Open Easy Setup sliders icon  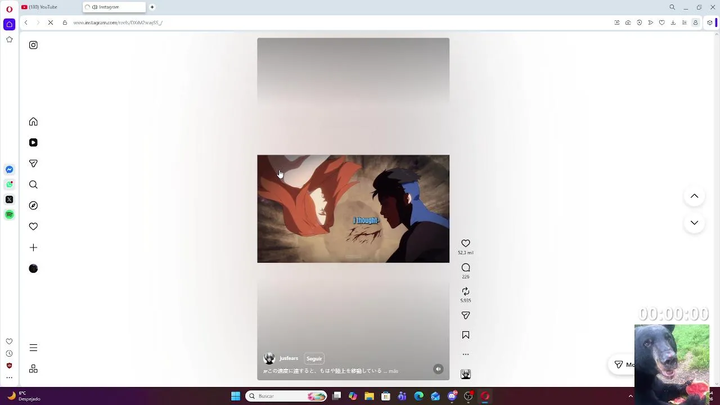[x=684, y=22]
